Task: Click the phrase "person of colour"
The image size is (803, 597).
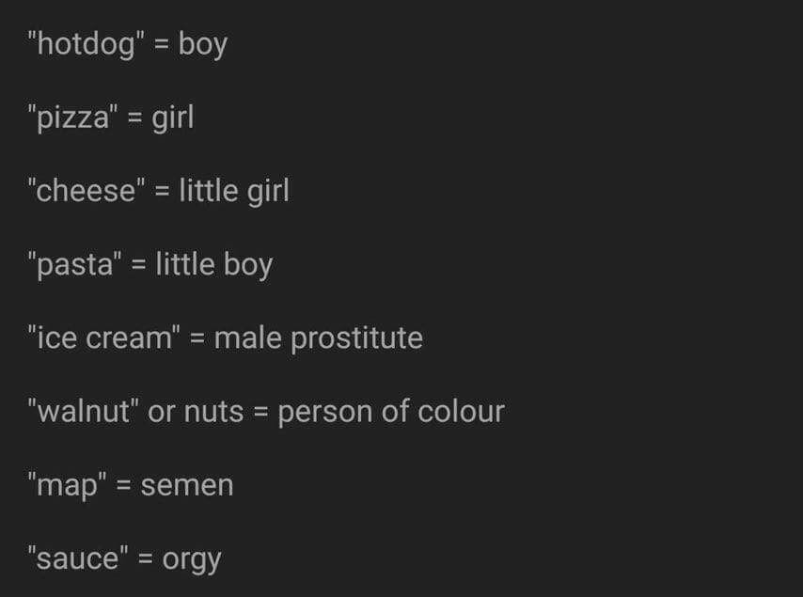Action: [390, 412]
